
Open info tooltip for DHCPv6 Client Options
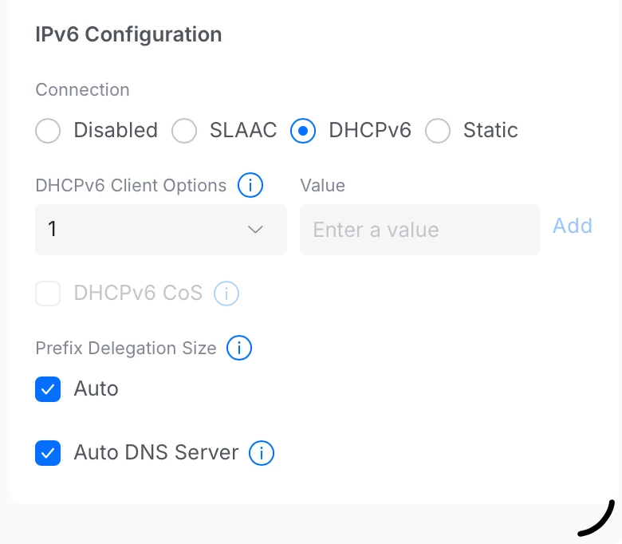click(250, 186)
